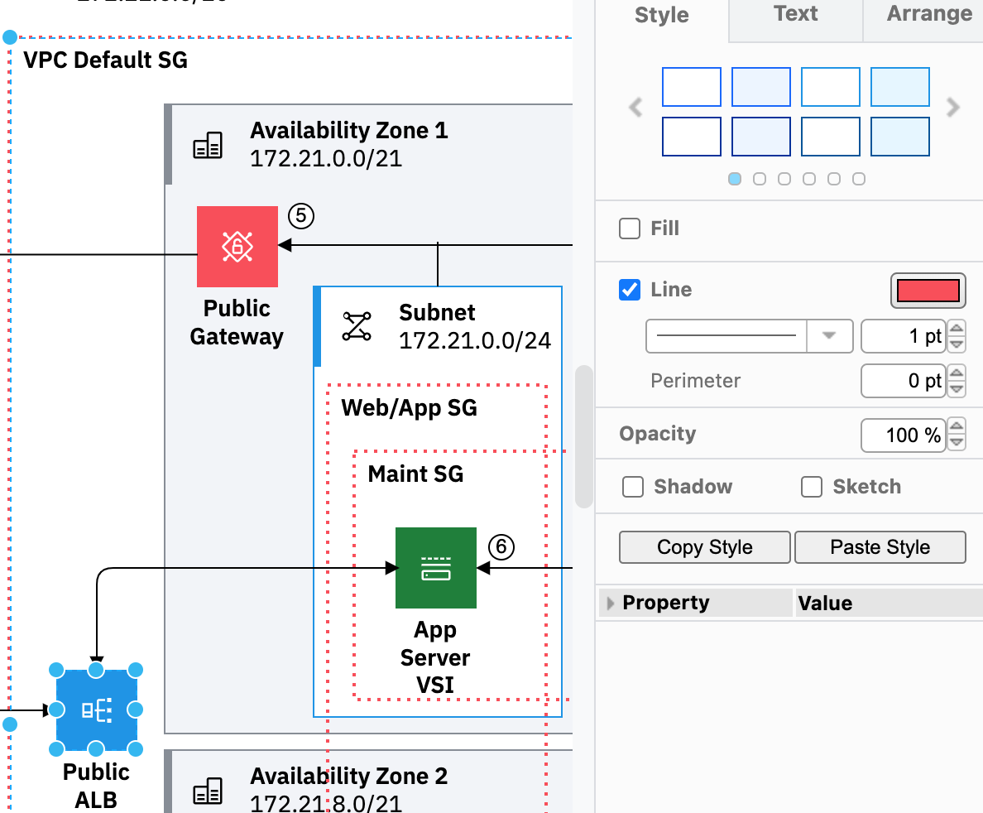
Task: Decrease line width with down stepper
Action: 957,344
